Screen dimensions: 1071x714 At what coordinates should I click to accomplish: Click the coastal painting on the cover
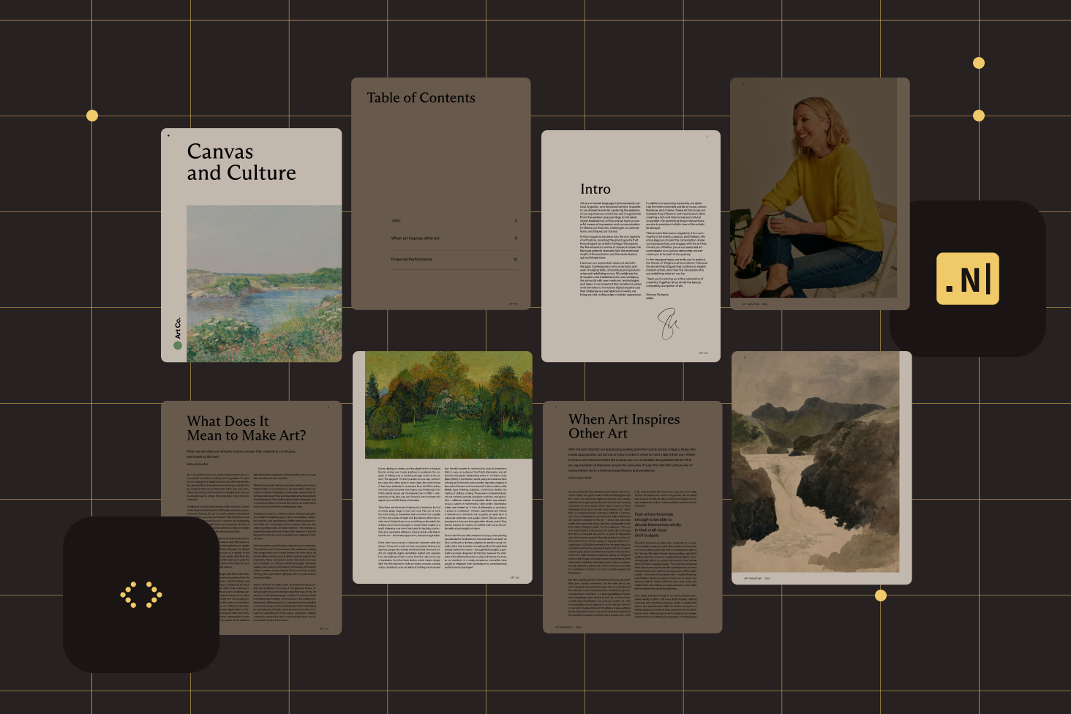pyautogui.click(x=263, y=283)
